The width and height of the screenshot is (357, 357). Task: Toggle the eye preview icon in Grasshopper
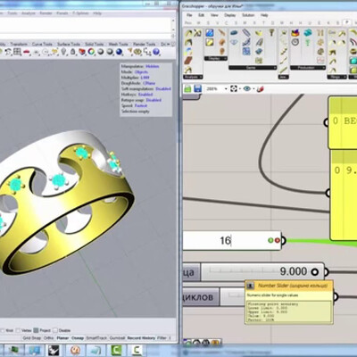pos(246,88)
